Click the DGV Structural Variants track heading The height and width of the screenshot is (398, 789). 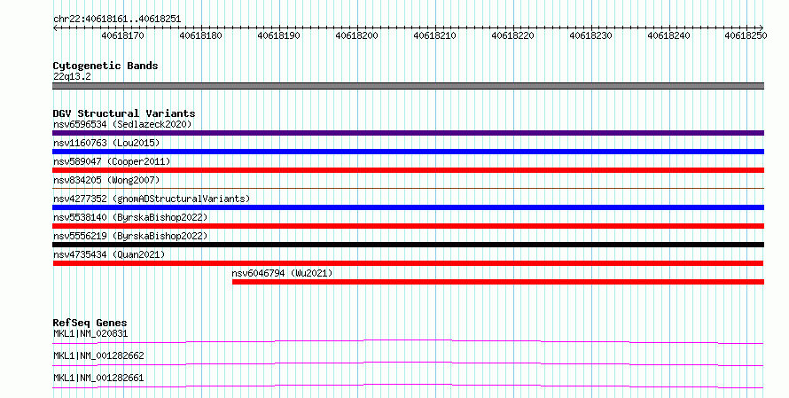pos(124,113)
